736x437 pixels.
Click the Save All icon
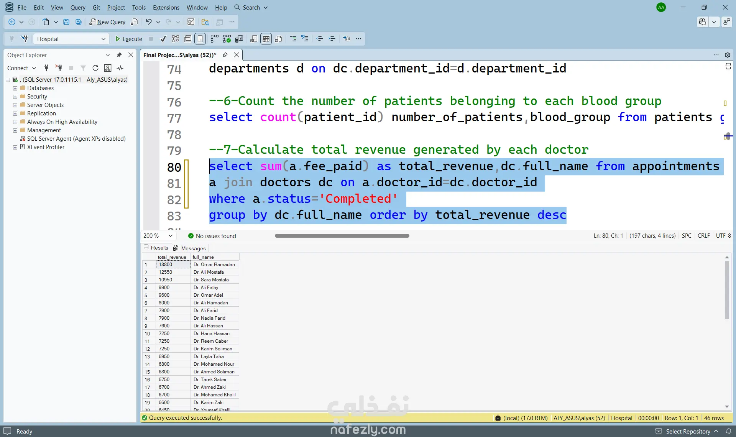pyautogui.click(x=79, y=22)
